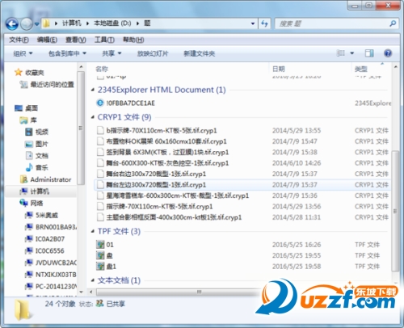
Task: Open the 工具(T) menu
Action: tap(104, 40)
